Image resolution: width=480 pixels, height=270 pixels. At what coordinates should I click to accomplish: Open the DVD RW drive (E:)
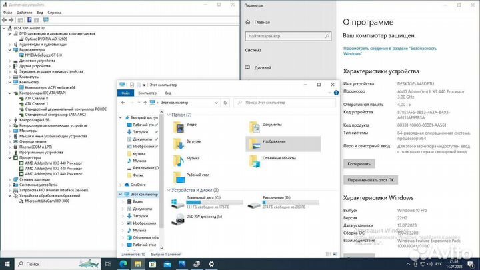197,219
